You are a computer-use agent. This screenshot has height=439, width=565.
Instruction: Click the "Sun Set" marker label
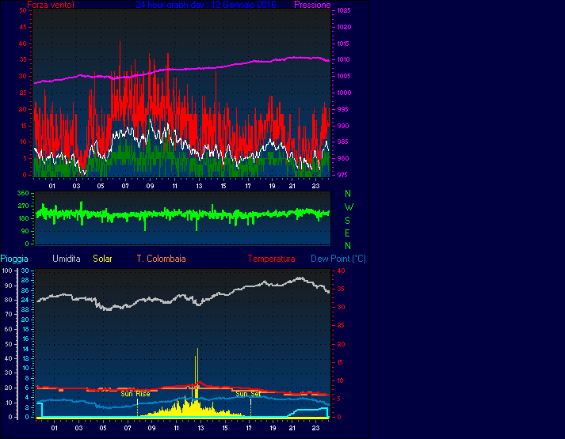click(248, 394)
